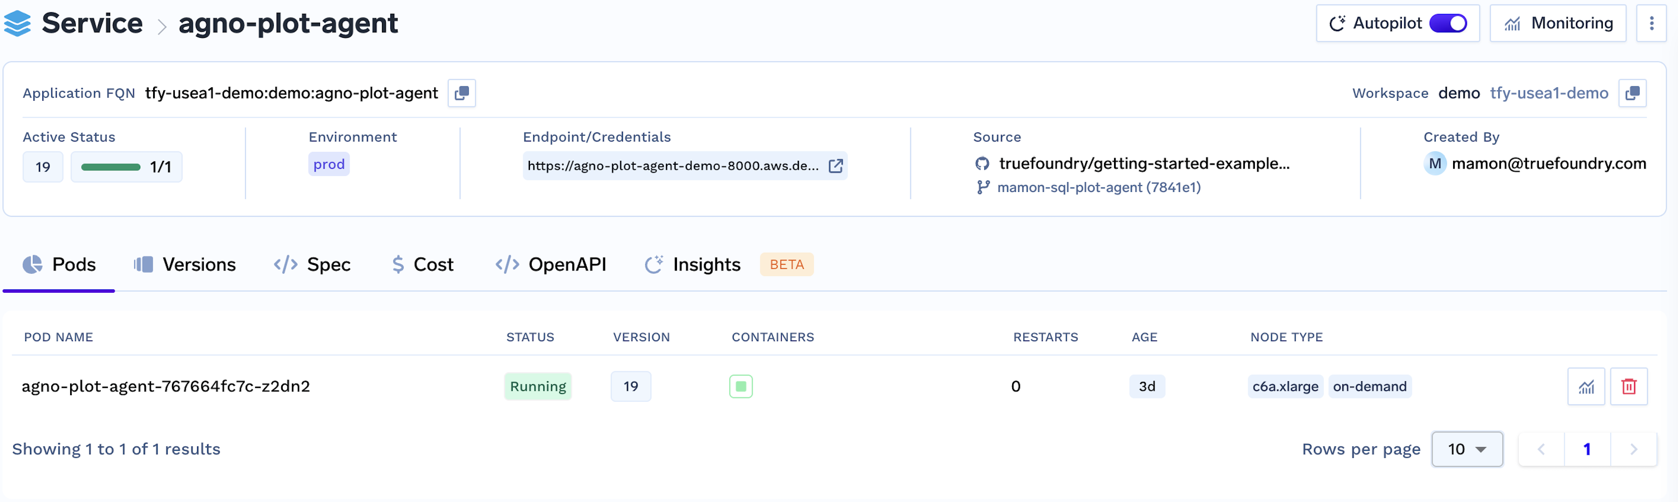This screenshot has height=502, width=1678.
Task: Copy the Application FQN
Action: click(x=461, y=93)
